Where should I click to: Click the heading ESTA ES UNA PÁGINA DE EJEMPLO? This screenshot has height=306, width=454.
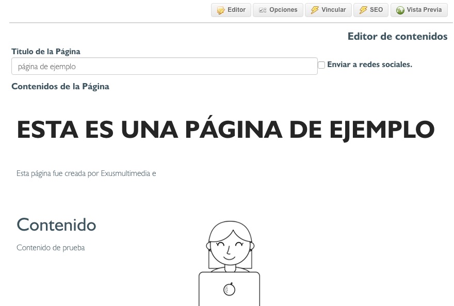click(225, 130)
